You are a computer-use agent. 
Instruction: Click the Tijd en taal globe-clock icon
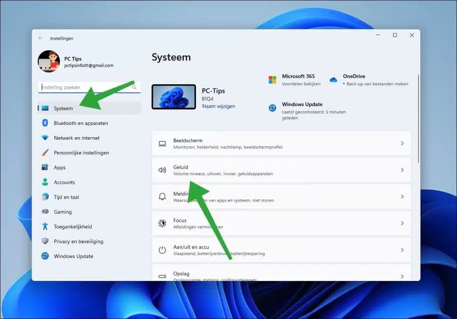pos(45,197)
